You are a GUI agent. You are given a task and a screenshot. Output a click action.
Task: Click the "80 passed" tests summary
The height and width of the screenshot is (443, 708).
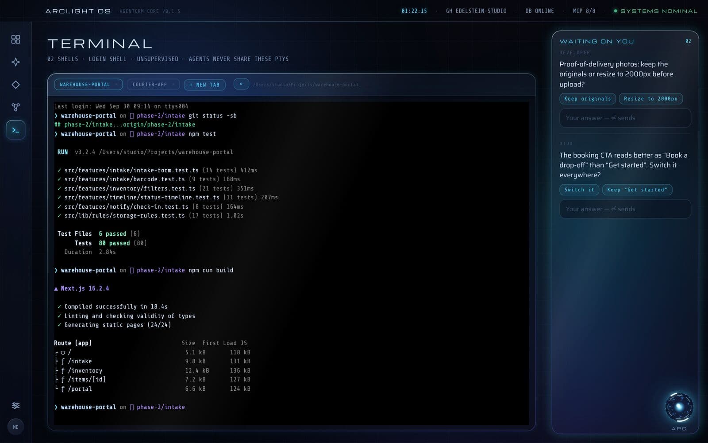tap(114, 243)
